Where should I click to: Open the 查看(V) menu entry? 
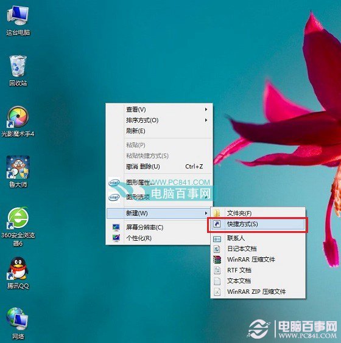coord(159,109)
